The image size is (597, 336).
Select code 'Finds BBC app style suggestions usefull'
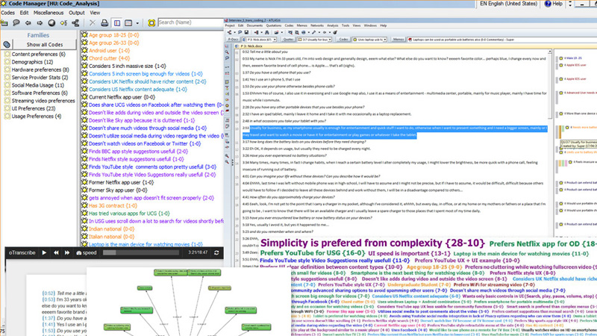(x=138, y=152)
